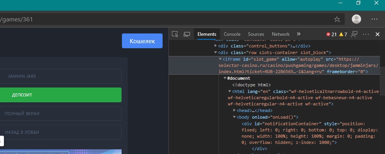Click the green ДЕПОЗИТ button
The image size is (385, 154).
(60, 95)
